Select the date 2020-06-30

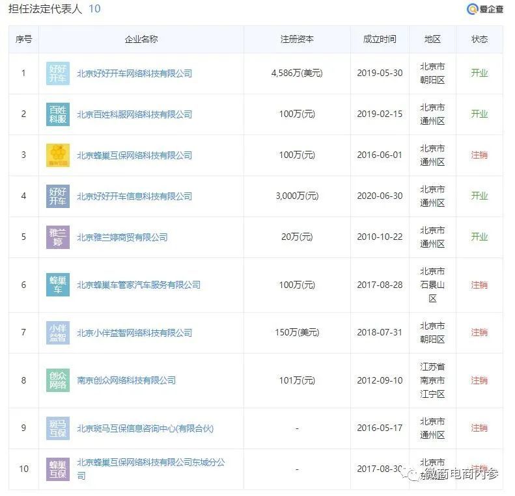pos(380,196)
